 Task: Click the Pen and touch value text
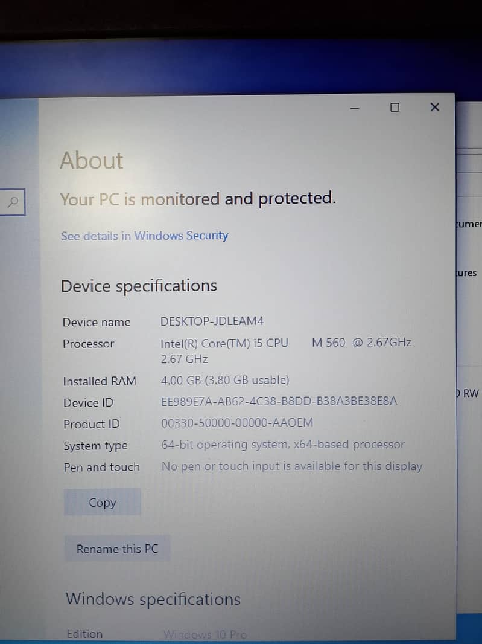pos(292,466)
